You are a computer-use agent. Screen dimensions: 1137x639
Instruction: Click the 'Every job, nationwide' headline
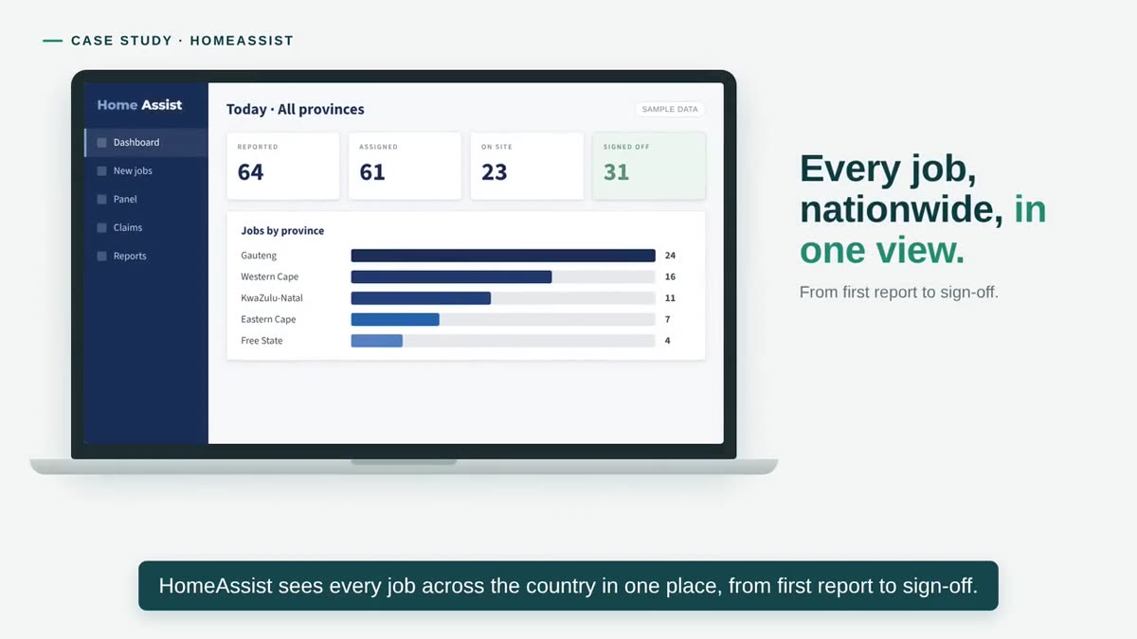click(923, 209)
